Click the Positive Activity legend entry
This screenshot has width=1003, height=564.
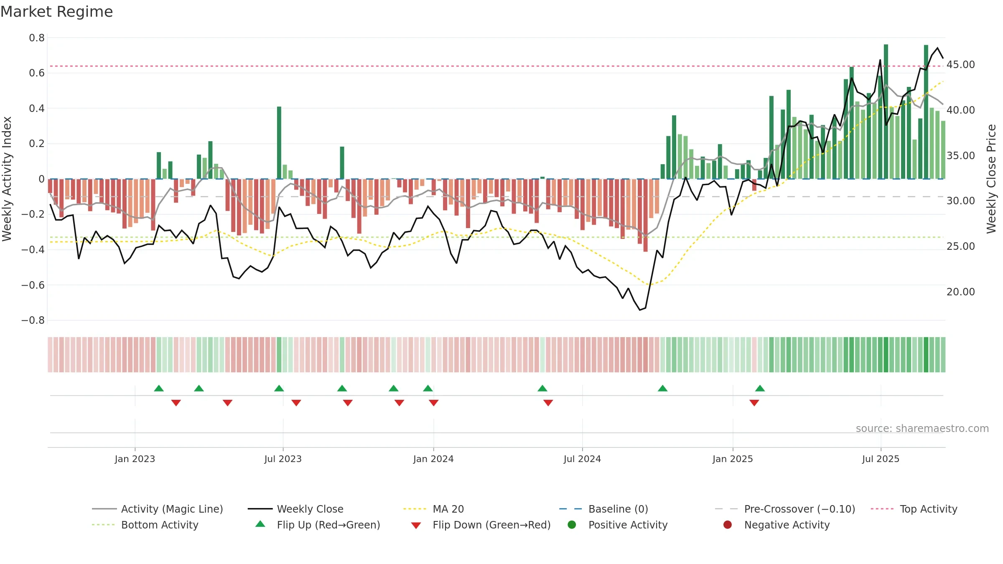click(x=617, y=525)
